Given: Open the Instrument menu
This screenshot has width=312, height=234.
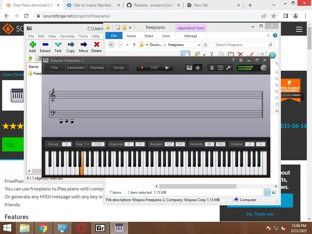Looking at the screenshot, I should pos(76,68).
